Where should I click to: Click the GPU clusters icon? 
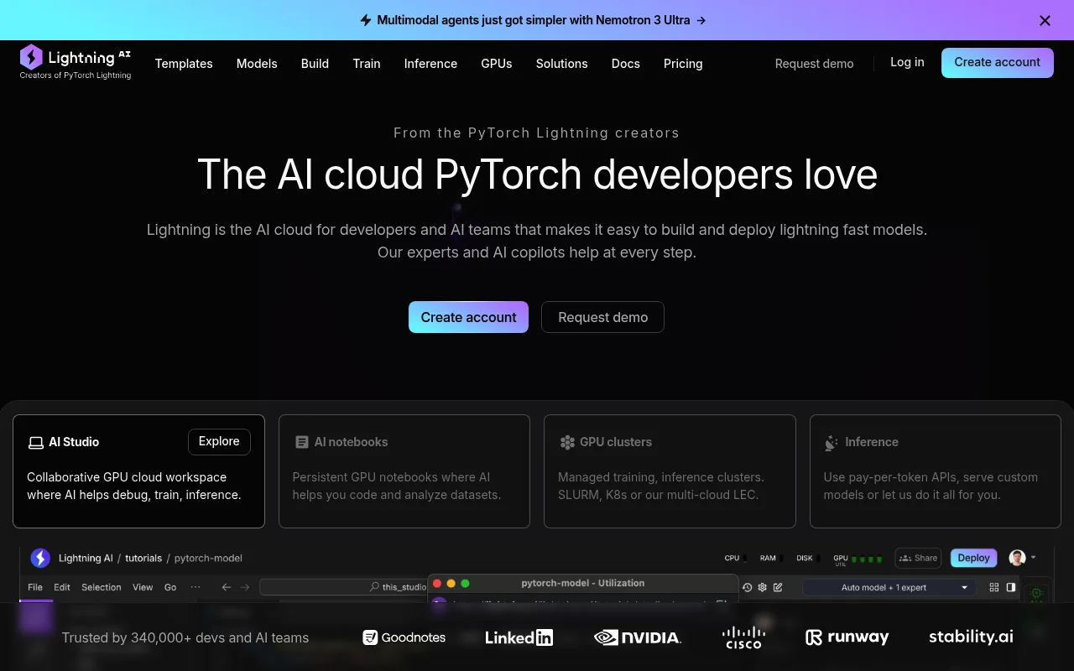(x=567, y=442)
